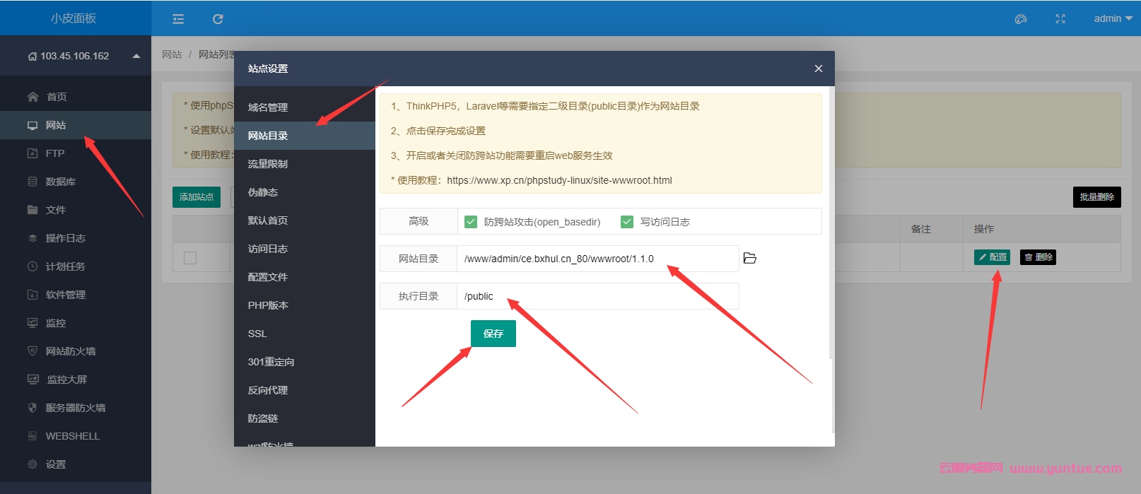This screenshot has width=1141, height=494.
Task: Click the refresh icon in top bar
Action: [x=218, y=19]
